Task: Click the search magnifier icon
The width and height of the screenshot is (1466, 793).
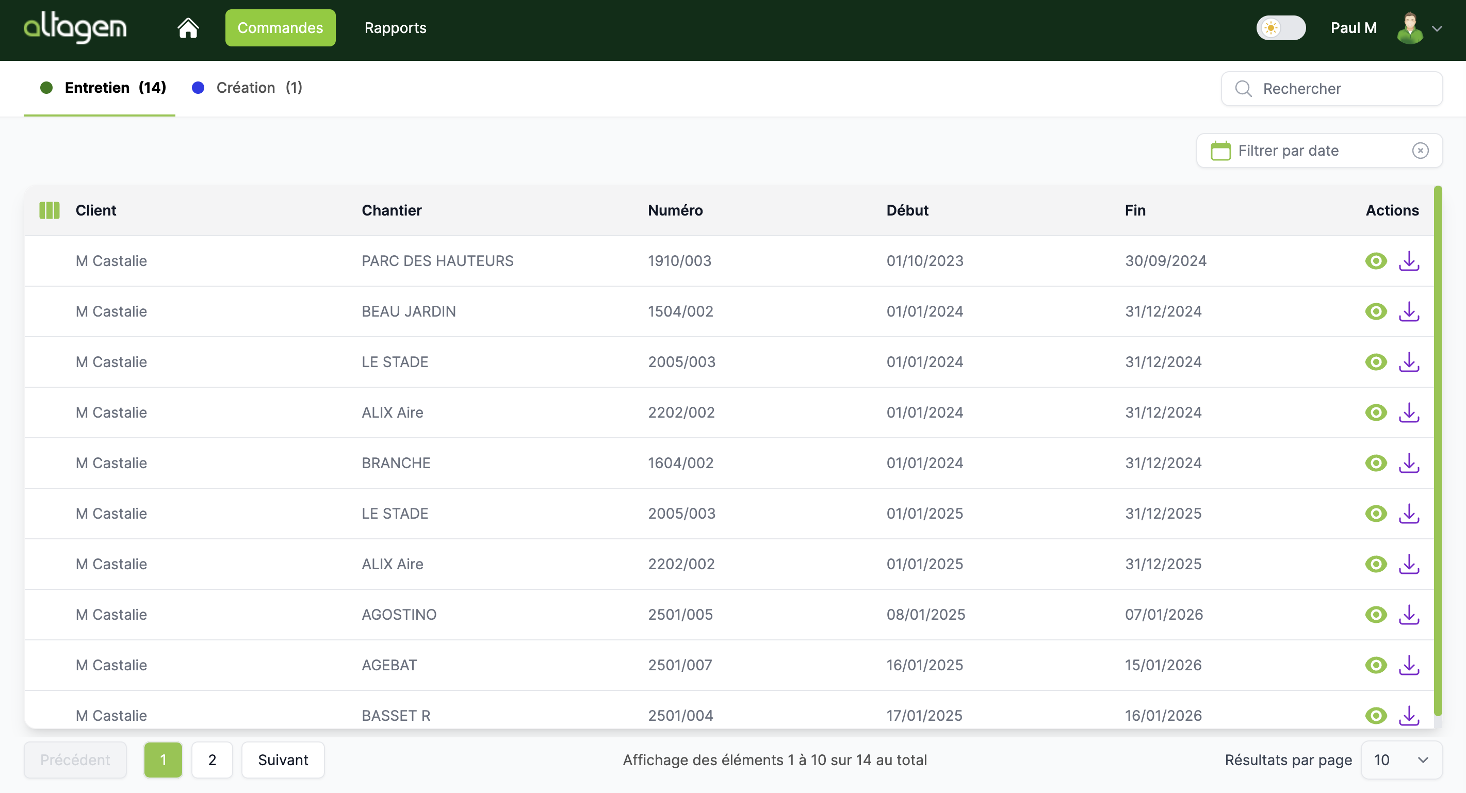Action: coord(1243,89)
